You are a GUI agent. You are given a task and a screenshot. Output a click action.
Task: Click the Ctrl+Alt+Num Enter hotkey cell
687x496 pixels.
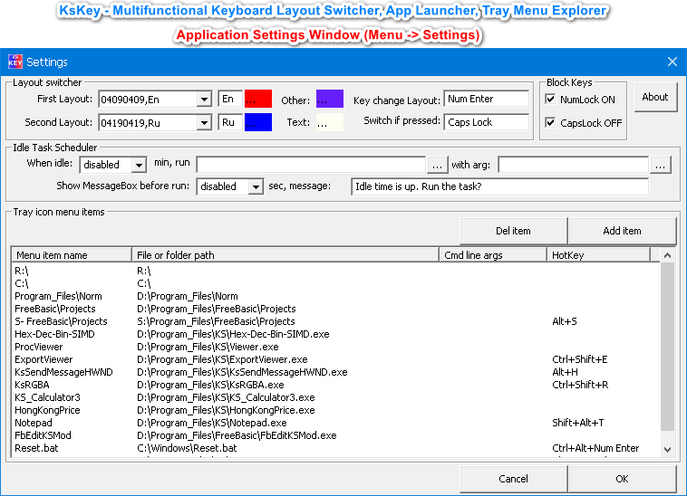(x=595, y=449)
